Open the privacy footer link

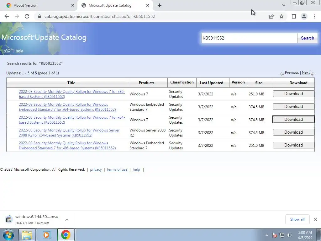coord(96,169)
